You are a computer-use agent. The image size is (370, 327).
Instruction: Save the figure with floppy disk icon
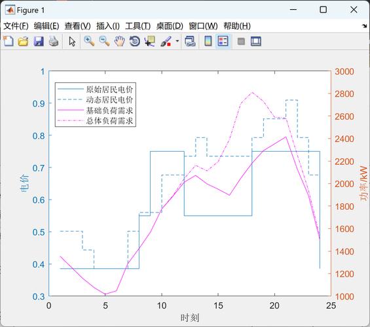(x=39, y=41)
